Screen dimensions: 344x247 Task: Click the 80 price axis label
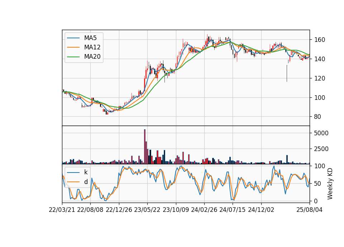(318, 117)
